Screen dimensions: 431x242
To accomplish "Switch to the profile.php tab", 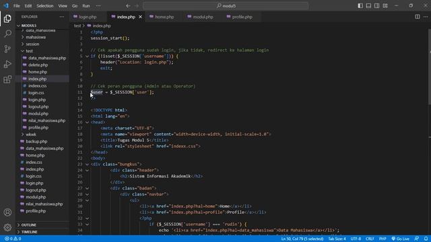I will click(242, 17).
